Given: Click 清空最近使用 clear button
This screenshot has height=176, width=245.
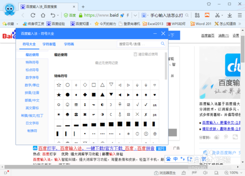Looking at the screenshot, I should point(146,54).
